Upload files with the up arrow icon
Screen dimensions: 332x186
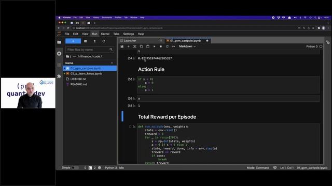(x=94, y=41)
